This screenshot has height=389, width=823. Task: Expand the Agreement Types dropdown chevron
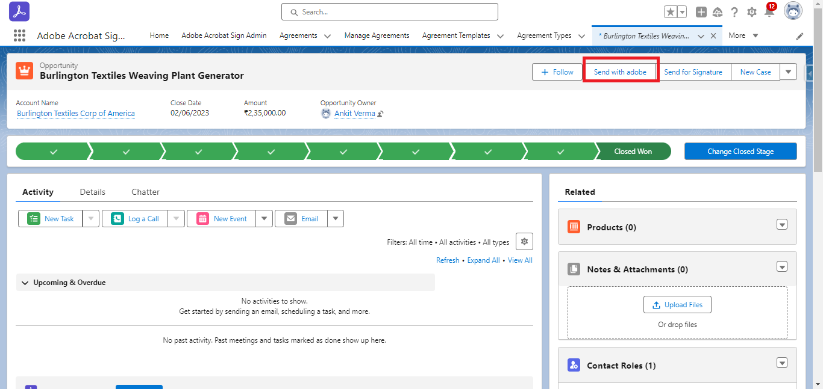click(581, 36)
